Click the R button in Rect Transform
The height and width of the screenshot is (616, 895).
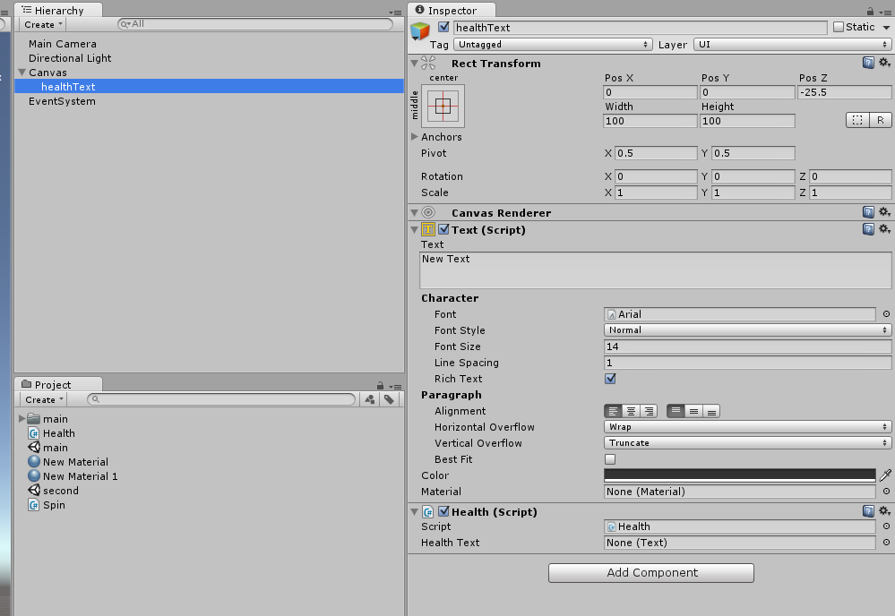(x=881, y=120)
